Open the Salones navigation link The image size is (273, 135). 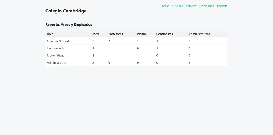(191, 6)
